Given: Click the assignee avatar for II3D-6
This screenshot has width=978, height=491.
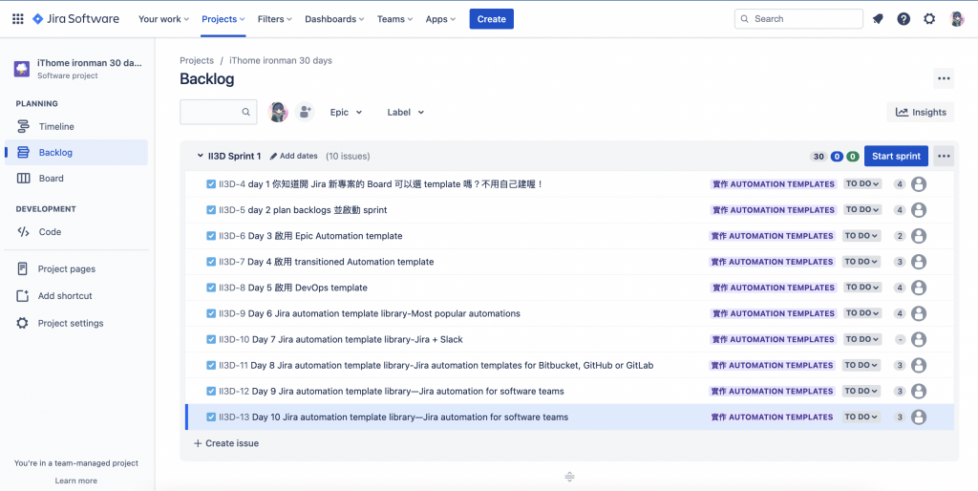Looking at the screenshot, I should 918,236.
